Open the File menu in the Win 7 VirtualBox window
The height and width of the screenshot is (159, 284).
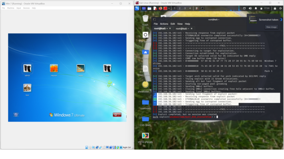tap(3, 8)
